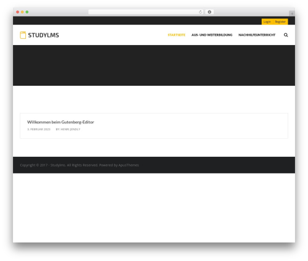This screenshot has width=308, height=261.
Task: Click the StudyLMS logo icon
Action: point(23,35)
